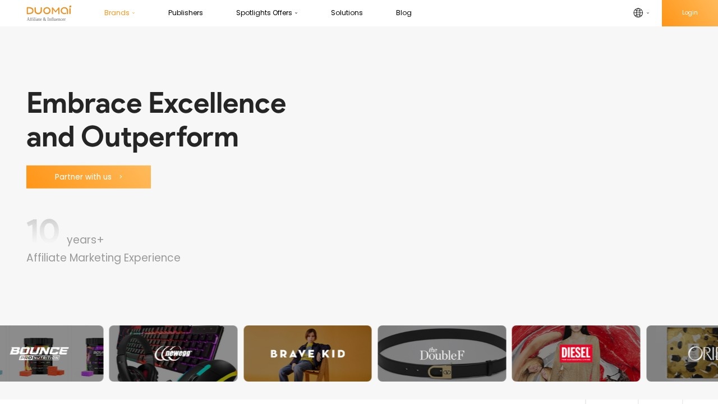Expand the Brands dropdown chevron
Image resolution: width=718 pixels, height=404 pixels.
click(134, 13)
